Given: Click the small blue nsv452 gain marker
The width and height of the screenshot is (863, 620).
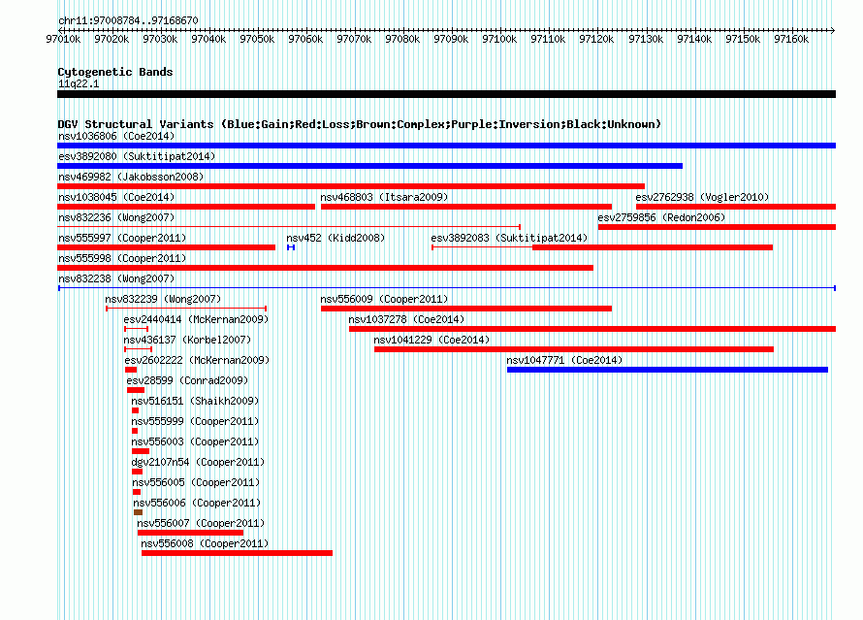Looking at the screenshot, I should tap(291, 247).
